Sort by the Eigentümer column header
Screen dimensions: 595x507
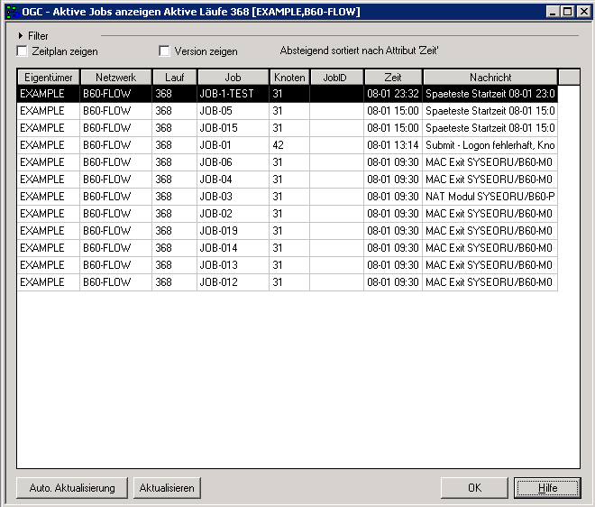tap(49, 78)
